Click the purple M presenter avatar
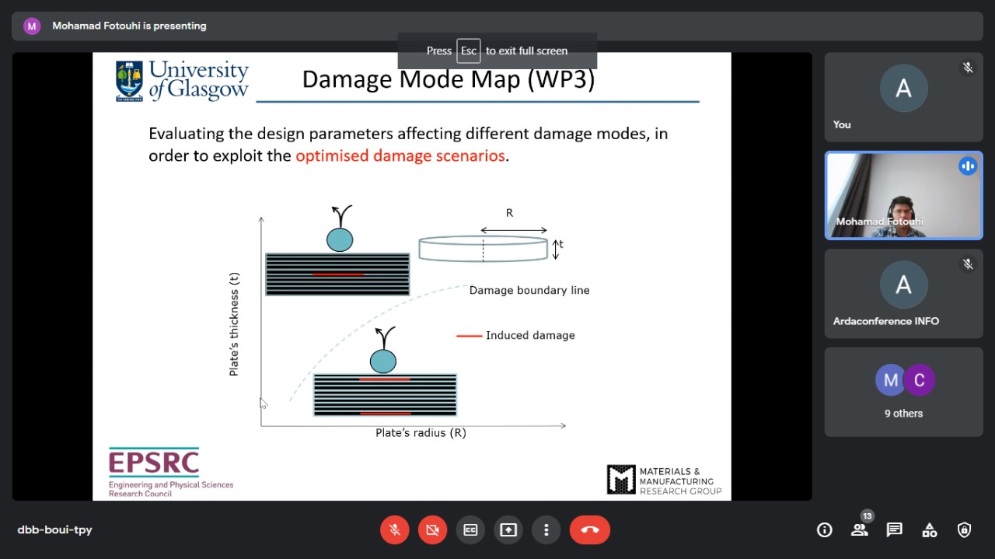Screen dimensions: 995x559 (32, 26)
